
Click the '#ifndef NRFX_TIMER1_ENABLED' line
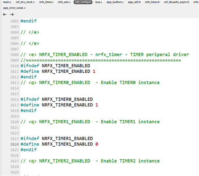(x=56, y=139)
